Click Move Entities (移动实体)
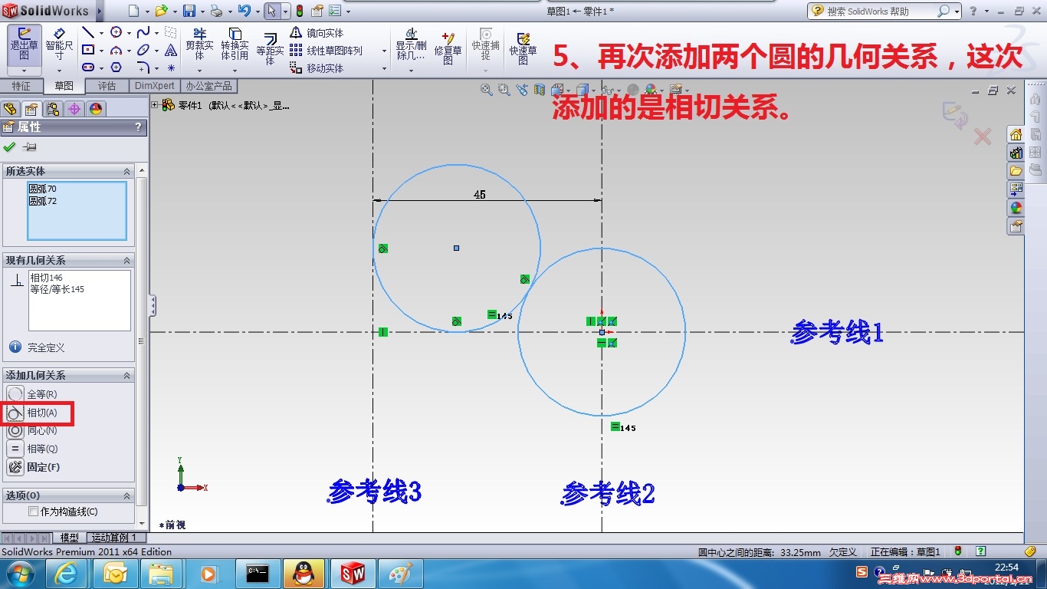 pos(317,68)
